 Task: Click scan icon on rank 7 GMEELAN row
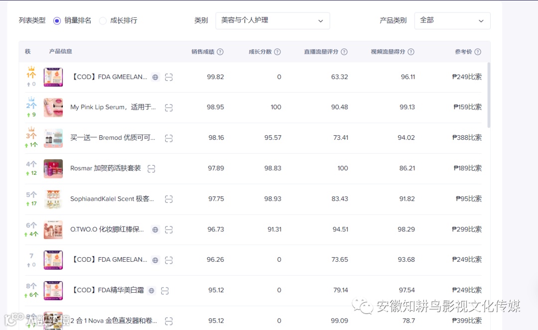click(x=168, y=260)
